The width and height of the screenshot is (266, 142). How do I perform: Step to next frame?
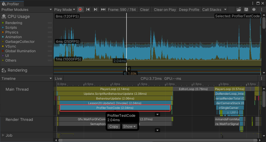95,9
